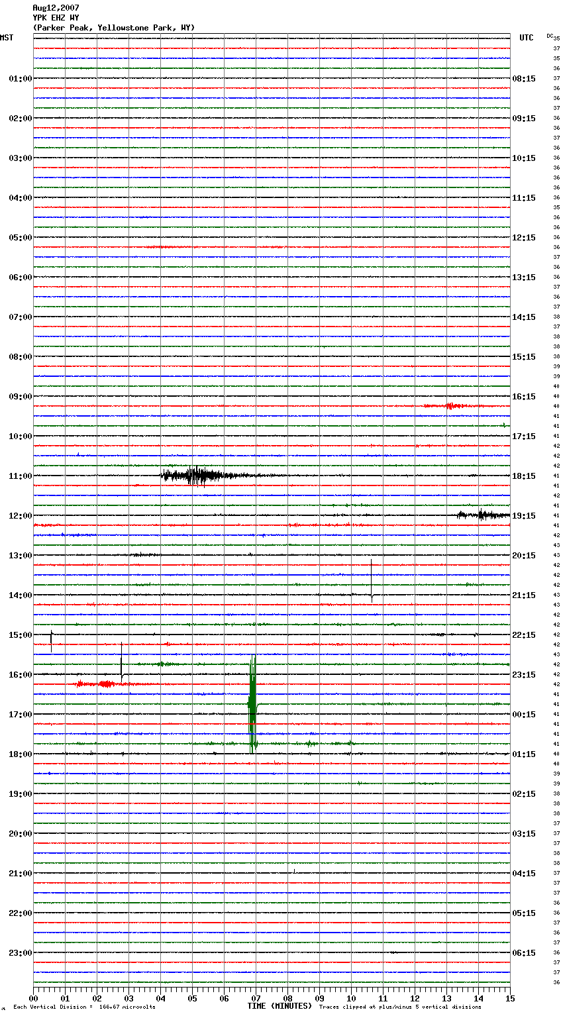Click minute 00 on the bottom axis
This screenshot has height=1016, width=563.
(x=33, y=998)
